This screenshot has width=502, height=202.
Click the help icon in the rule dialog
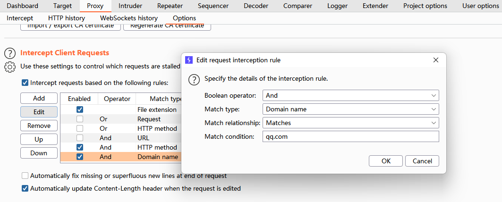tap(194, 80)
